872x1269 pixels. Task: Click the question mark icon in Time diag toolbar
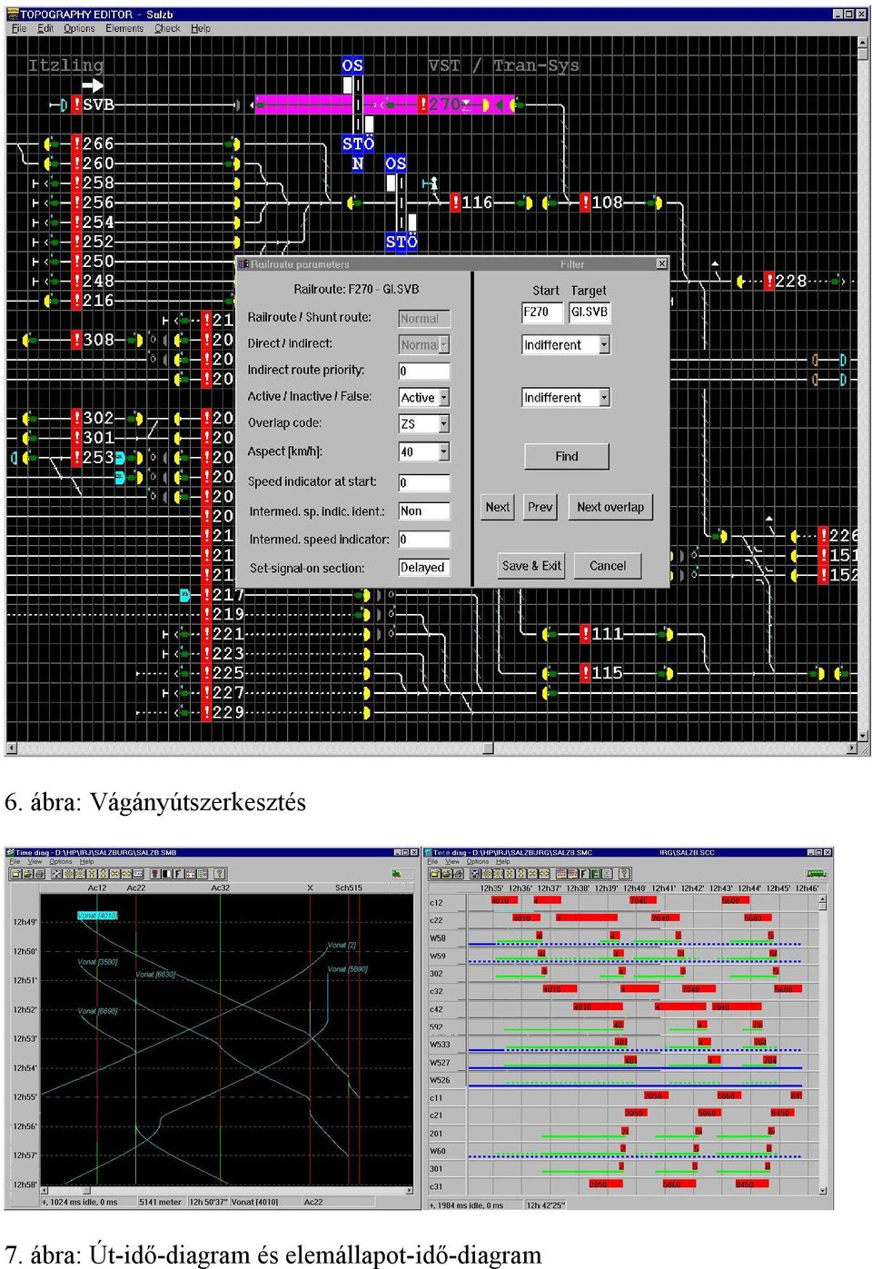tap(219, 874)
